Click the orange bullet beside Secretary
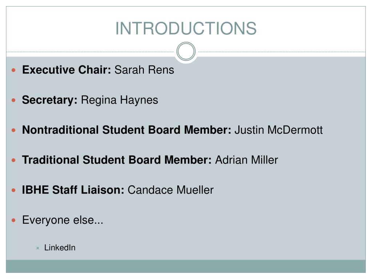The width and height of the screenshot is (372, 279). 14,100
